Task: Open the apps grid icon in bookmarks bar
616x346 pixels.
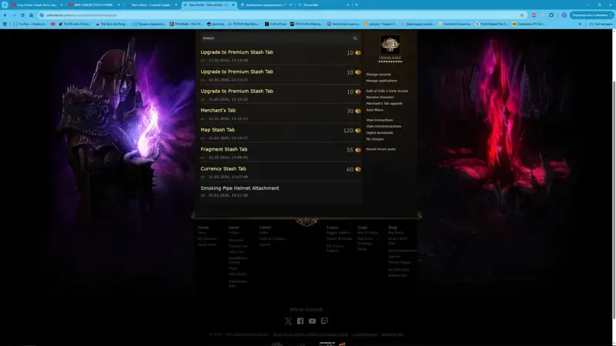Action: coord(5,24)
